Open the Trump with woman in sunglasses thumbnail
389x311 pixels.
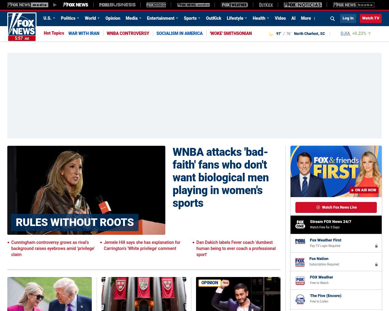[50, 294]
